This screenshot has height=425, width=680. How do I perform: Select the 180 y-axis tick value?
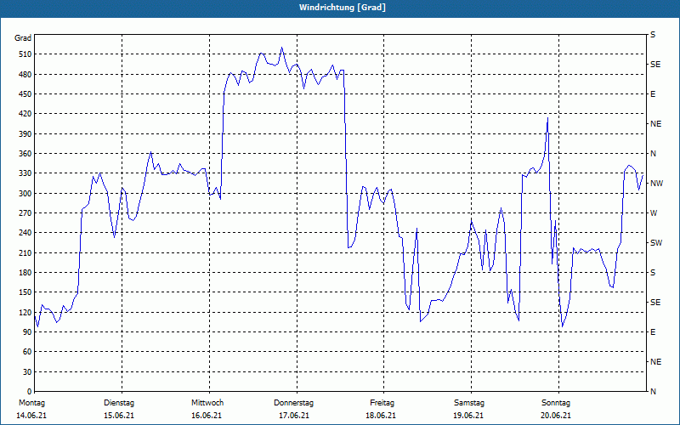tap(25, 273)
